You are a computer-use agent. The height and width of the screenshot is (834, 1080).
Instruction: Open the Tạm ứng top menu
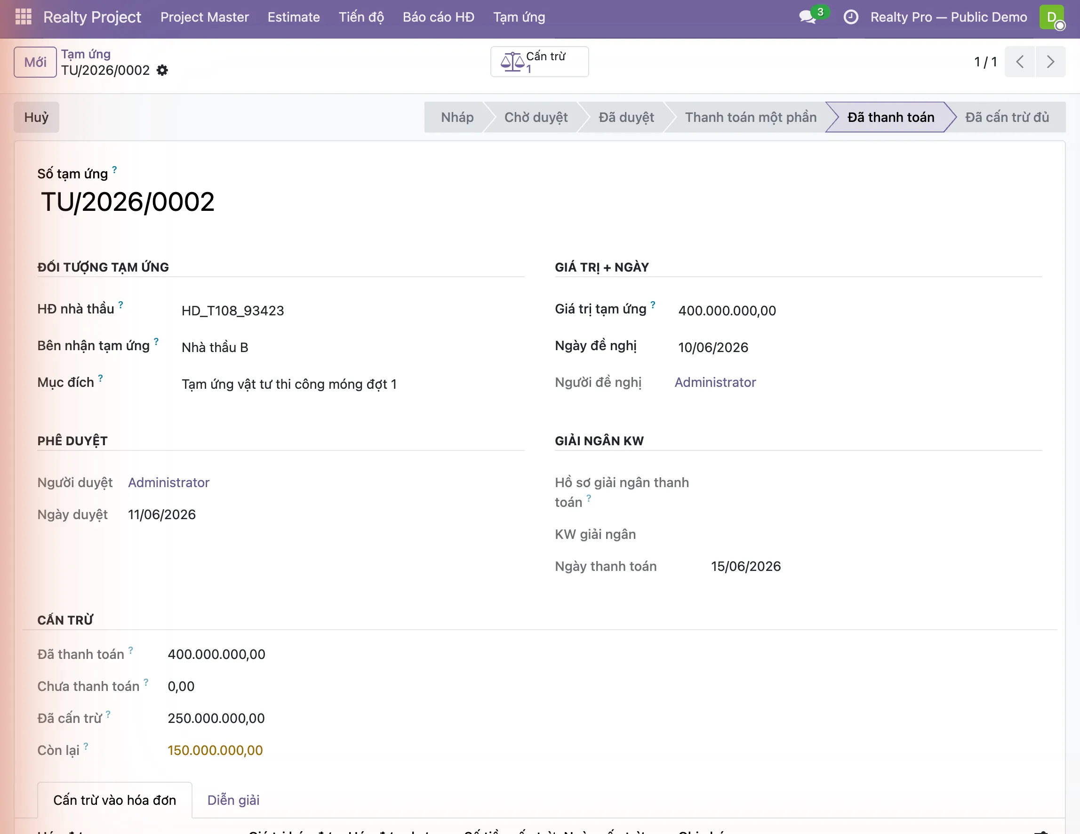coord(519,17)
